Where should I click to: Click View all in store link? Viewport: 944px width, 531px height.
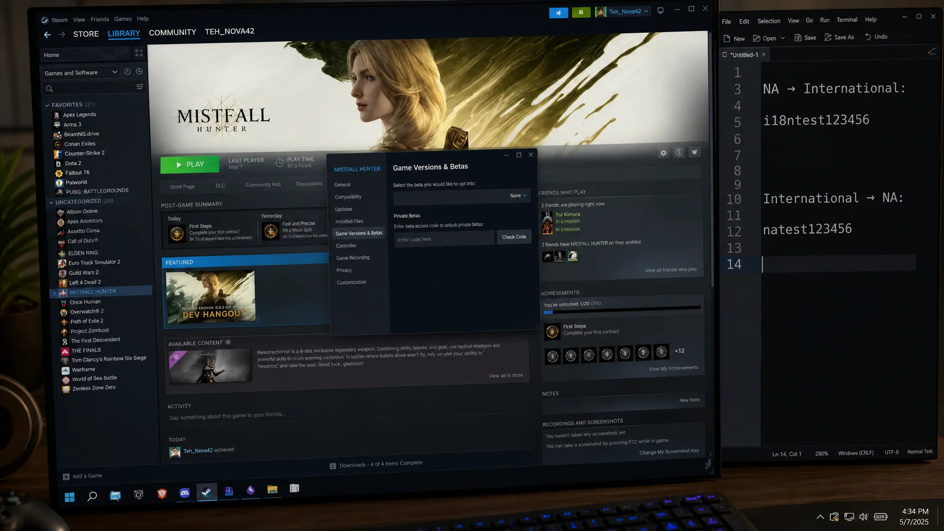tap(506, 376)
